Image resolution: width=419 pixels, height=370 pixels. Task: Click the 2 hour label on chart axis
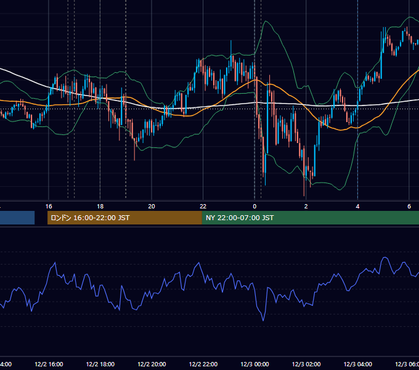pyautogui.click(x=306, y=207)
